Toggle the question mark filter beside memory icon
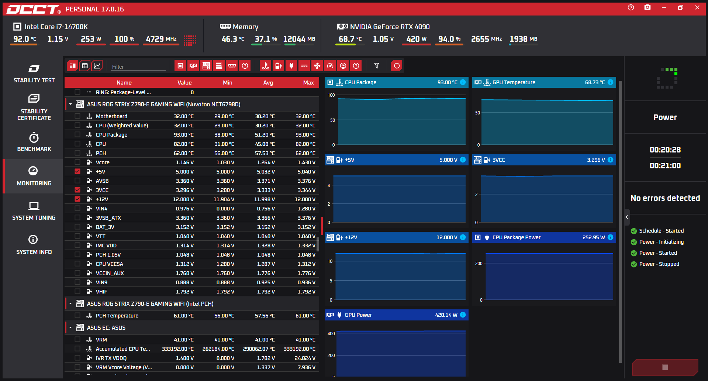Image resolution: width=708 pixels, height=381 pixels. point(245,66)
